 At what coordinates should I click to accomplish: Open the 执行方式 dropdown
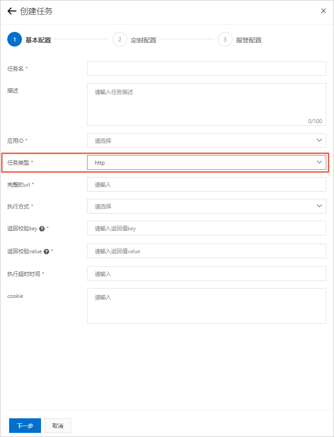[x=206, y=206]
